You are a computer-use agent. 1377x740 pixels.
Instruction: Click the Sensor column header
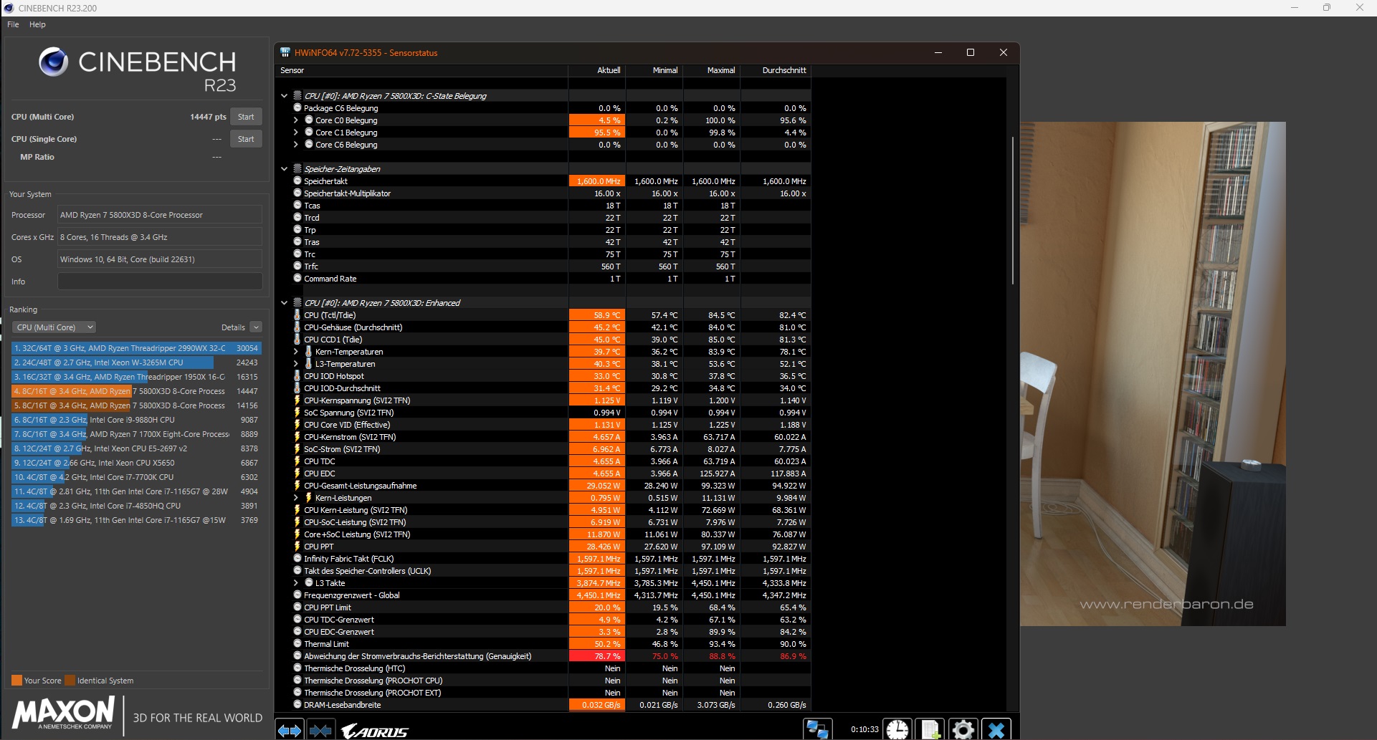[x=422, y=70]
